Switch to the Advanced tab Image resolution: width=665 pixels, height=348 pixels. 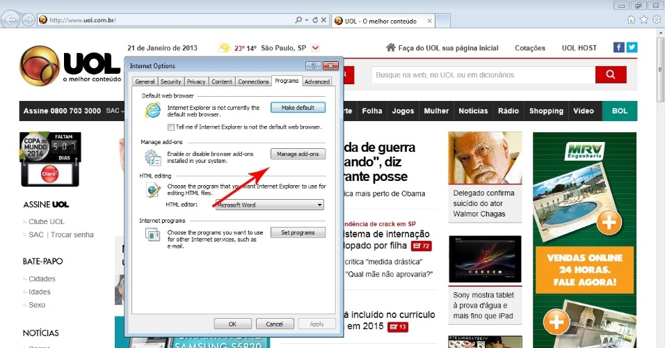pyautogui.click(x=317, y=81)
